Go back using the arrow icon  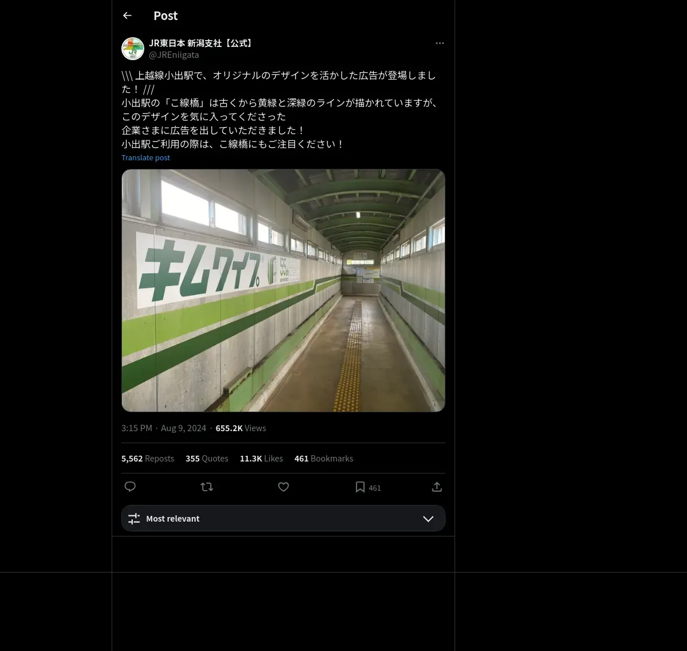127,15
